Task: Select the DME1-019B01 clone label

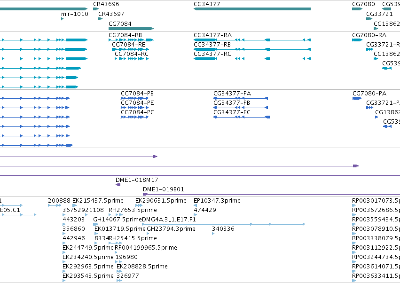Action: click(x=163, y=189)
